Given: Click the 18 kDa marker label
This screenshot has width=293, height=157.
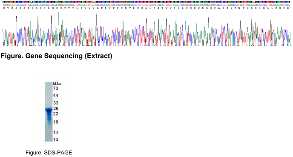Looking at the screenshot, I should (x=56, y=122).
